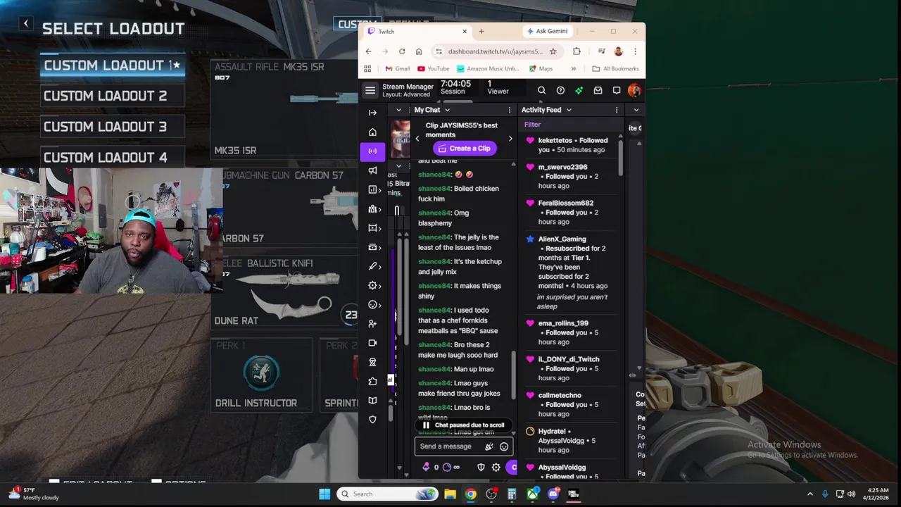Click Ask Gemini in Chrome
The height and width of the screenshot is (507, 901).
click(547, 31)
